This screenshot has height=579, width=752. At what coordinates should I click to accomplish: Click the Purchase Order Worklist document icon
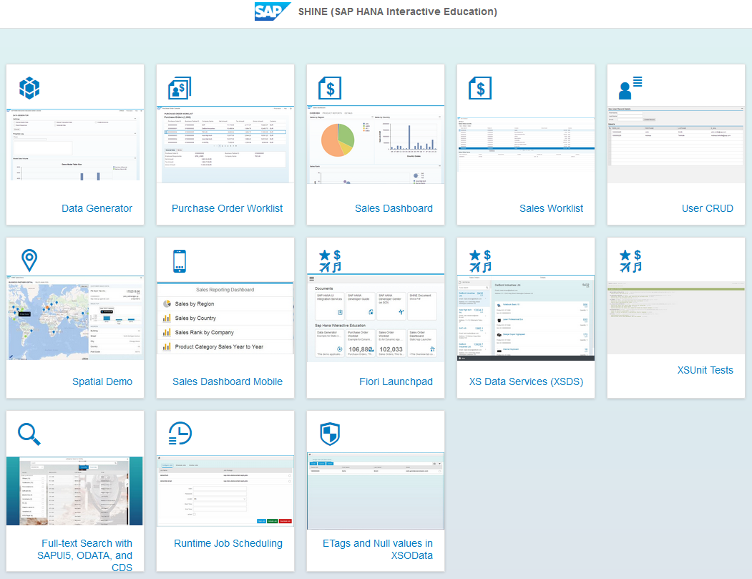coord(180,88)
